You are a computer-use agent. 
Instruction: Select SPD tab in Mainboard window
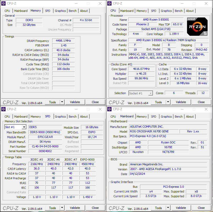coord(154,117)
